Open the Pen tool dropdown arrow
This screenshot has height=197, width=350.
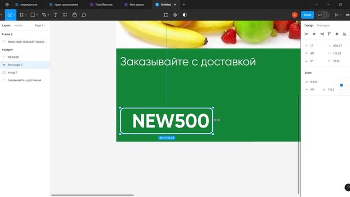(x=49, y=15)
